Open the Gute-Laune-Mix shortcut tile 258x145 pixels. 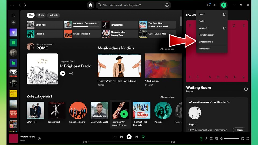click(157, 34)
